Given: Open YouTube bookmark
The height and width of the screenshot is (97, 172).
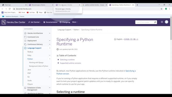Looking at the screenshot, I should 31,12.
